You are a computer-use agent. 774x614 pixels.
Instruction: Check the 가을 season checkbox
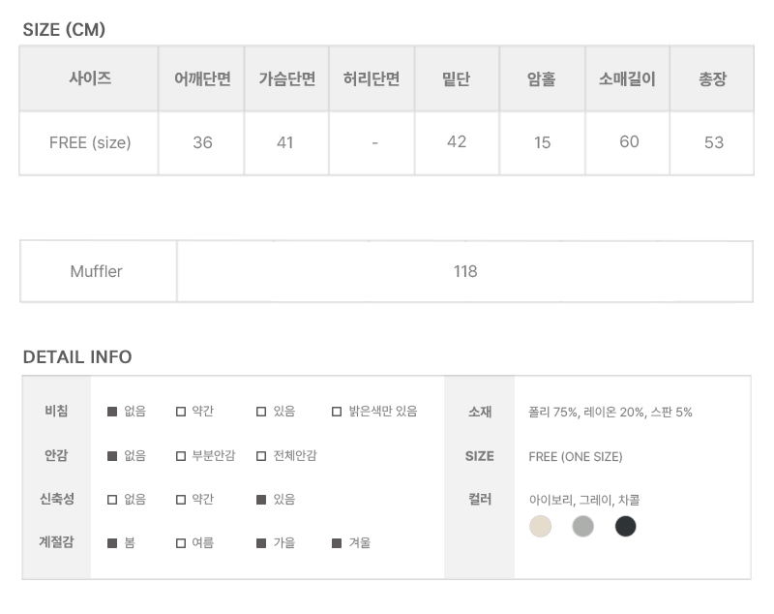pos(261,543)
